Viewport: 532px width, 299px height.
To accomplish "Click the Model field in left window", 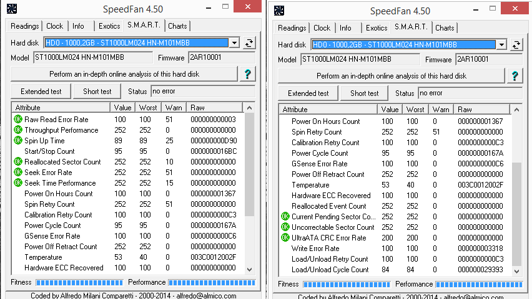I will pyautogui.click(x=93, y=57).
